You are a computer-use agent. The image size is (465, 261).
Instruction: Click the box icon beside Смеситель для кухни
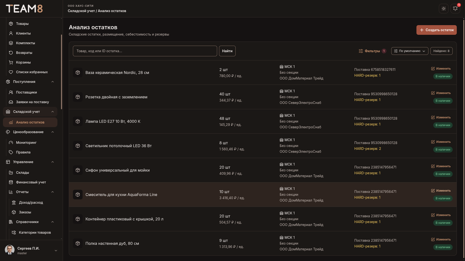tap(78, 195)
